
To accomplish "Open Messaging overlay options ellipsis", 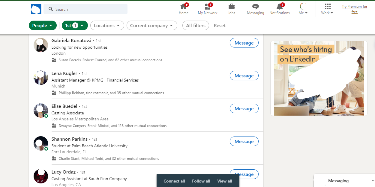I will coord(373,181).
